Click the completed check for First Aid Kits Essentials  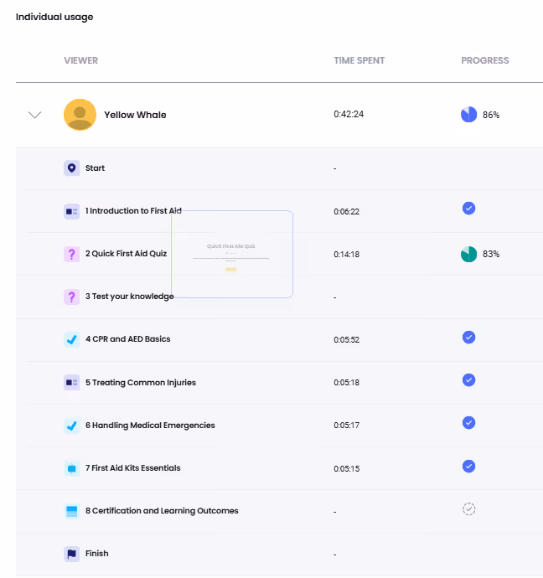coord(468,466)
